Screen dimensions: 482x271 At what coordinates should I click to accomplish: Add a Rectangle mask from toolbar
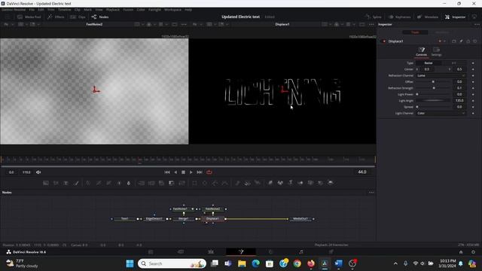(x=194, y=183)
